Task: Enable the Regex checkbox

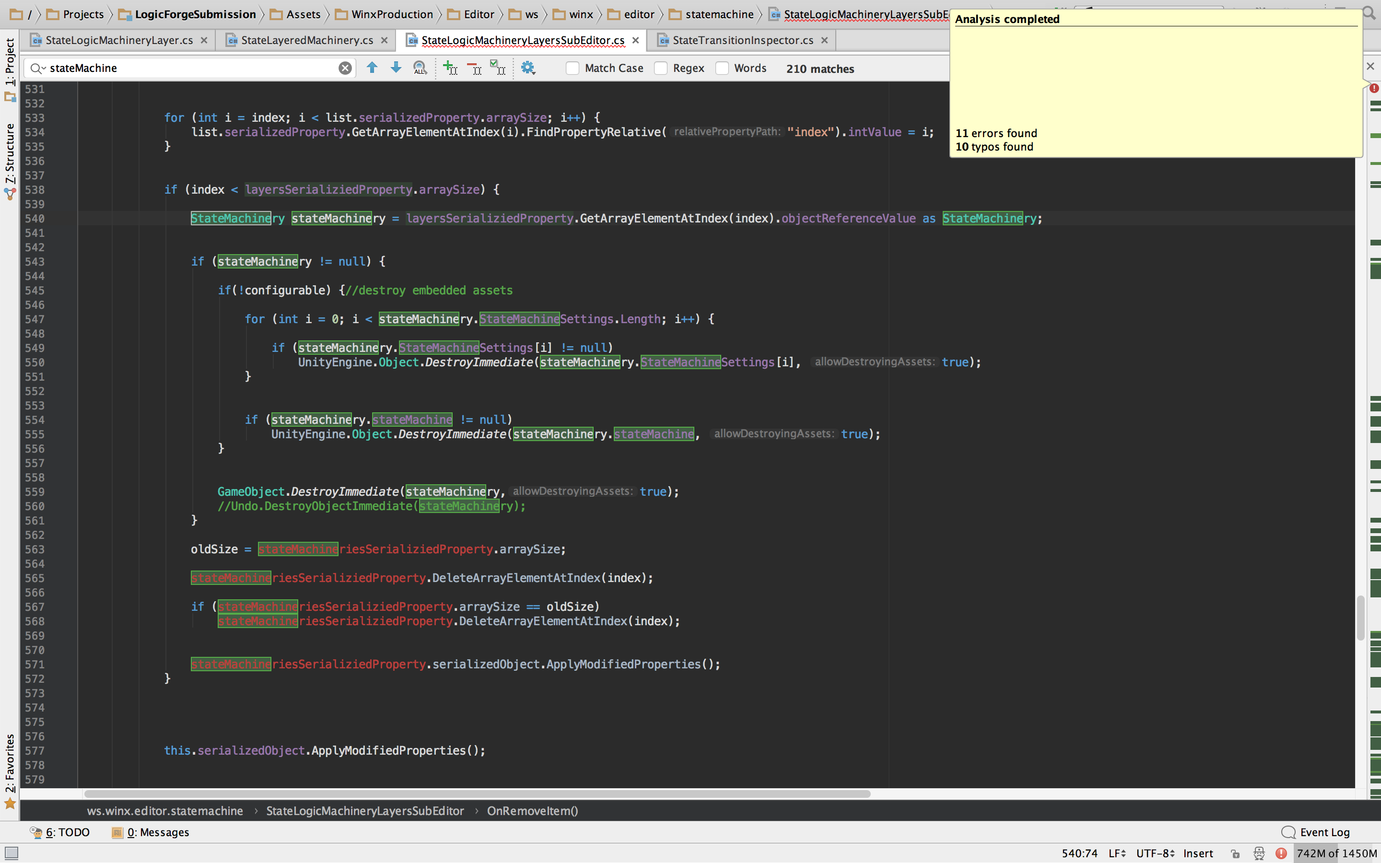Action: [661, 69]
